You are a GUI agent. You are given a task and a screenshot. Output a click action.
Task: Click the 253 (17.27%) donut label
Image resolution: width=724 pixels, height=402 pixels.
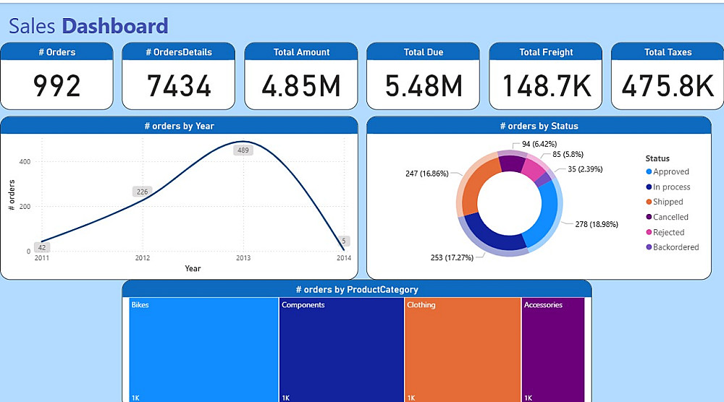(x=452, y=257)
